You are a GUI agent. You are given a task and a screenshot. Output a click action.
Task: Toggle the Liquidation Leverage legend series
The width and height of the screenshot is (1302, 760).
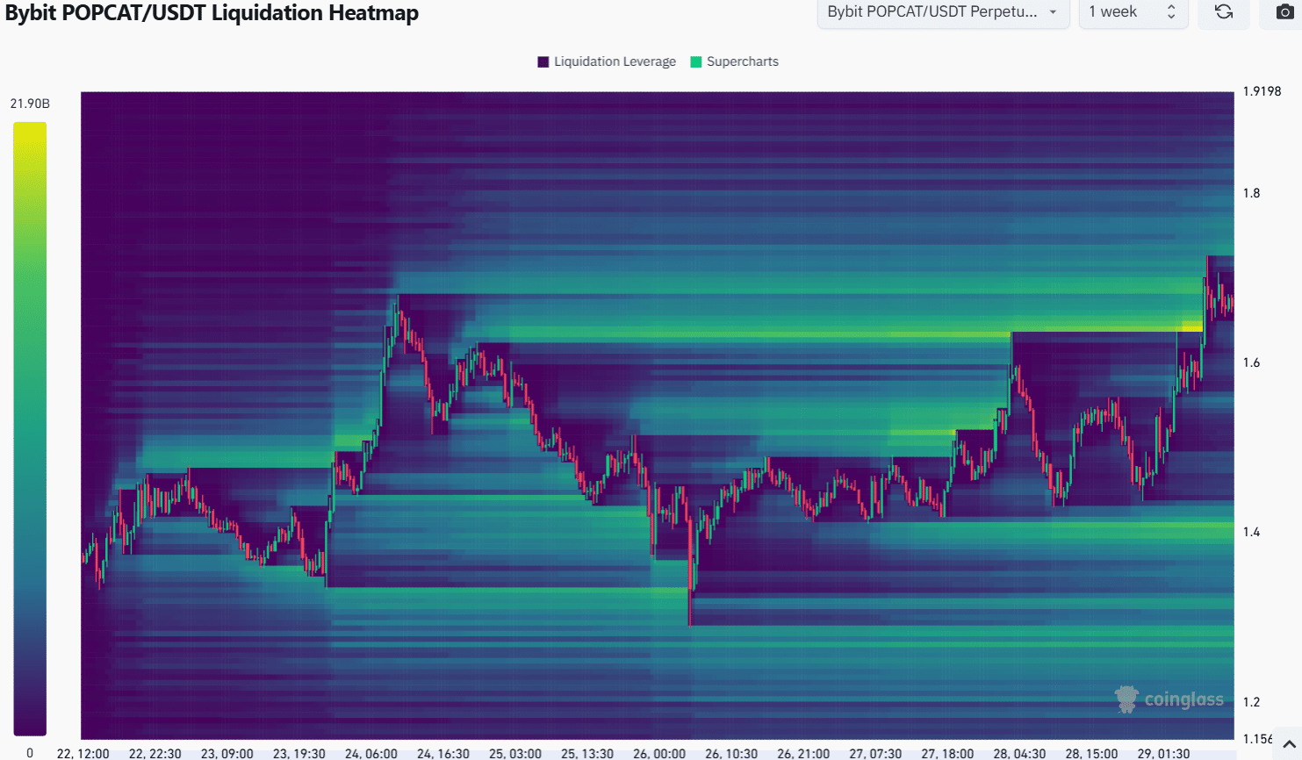pyautogui.click(x=607, y=61)
